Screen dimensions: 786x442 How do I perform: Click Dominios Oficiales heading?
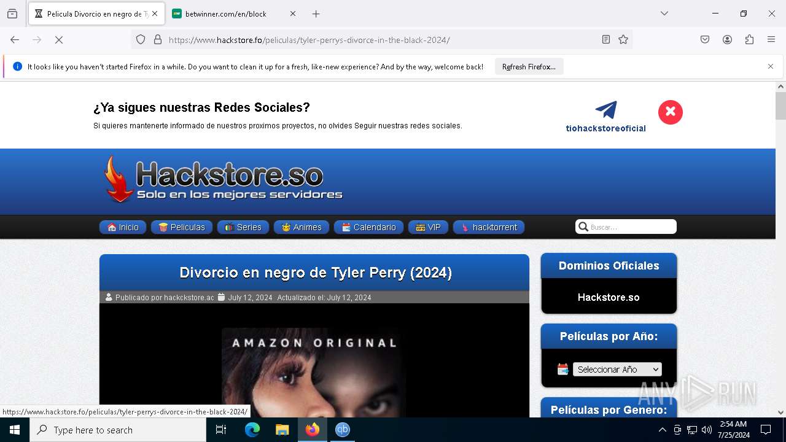[609, 266]
